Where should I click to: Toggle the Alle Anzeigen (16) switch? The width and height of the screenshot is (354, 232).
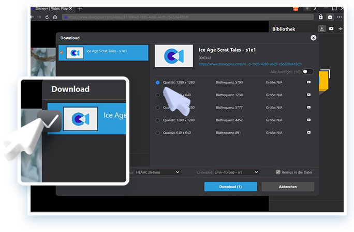click(x=308, y=72)
